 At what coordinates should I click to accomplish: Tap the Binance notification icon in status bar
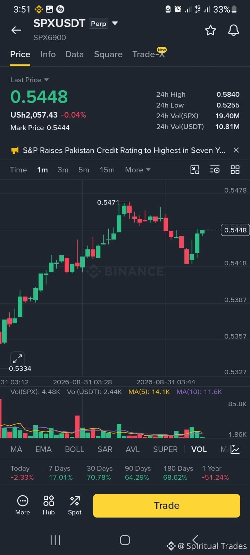point(39,9)
